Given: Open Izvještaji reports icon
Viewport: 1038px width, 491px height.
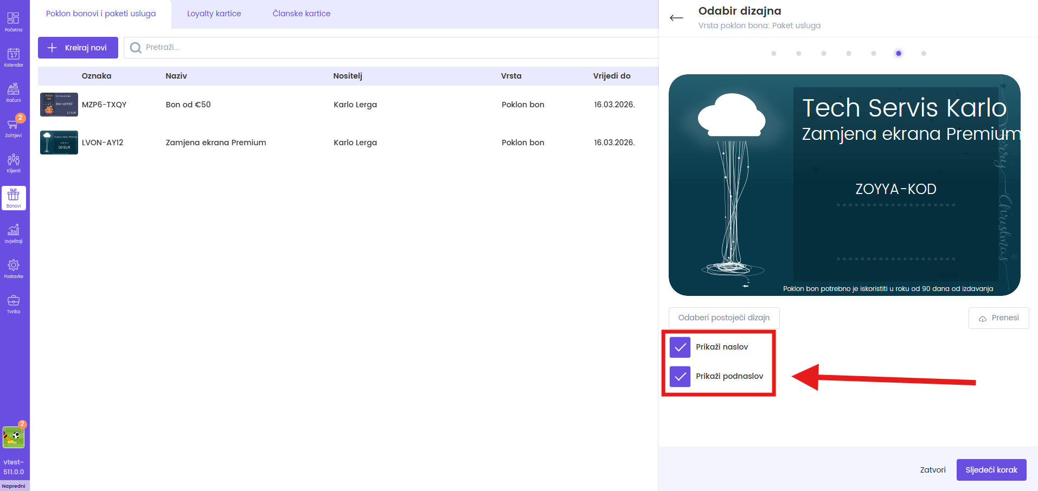Looking at the screenshot, I should point(14,233).
